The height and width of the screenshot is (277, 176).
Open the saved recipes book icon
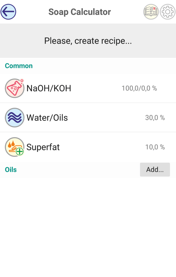(151, 12)
